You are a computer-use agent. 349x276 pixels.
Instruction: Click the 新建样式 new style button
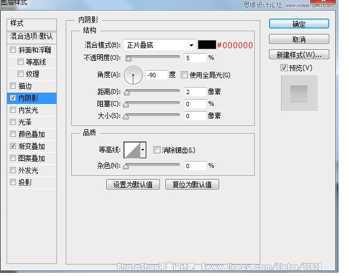click(299, 55)
